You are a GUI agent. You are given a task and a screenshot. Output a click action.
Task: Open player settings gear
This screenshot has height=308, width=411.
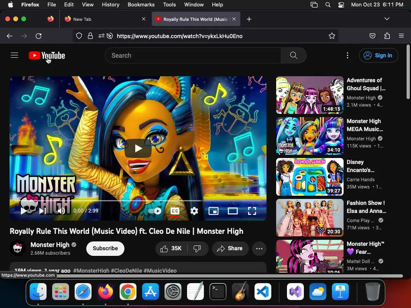(194, 211)
